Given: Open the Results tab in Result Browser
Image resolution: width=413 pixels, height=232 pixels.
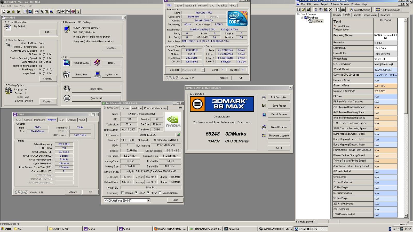Looking at the screenshot, I should tap(337, 15).
